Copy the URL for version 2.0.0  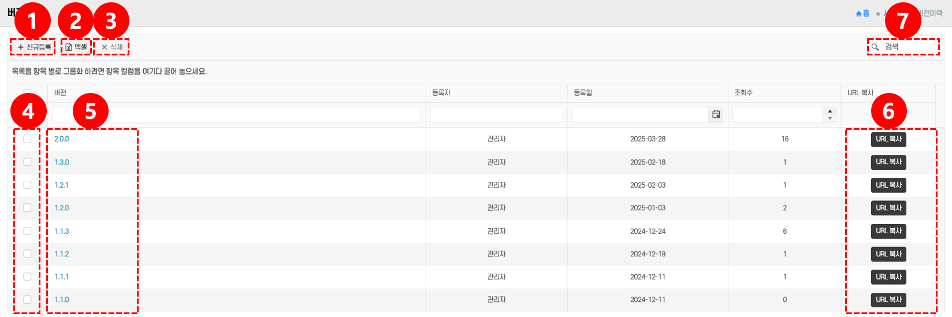(888, 139)
